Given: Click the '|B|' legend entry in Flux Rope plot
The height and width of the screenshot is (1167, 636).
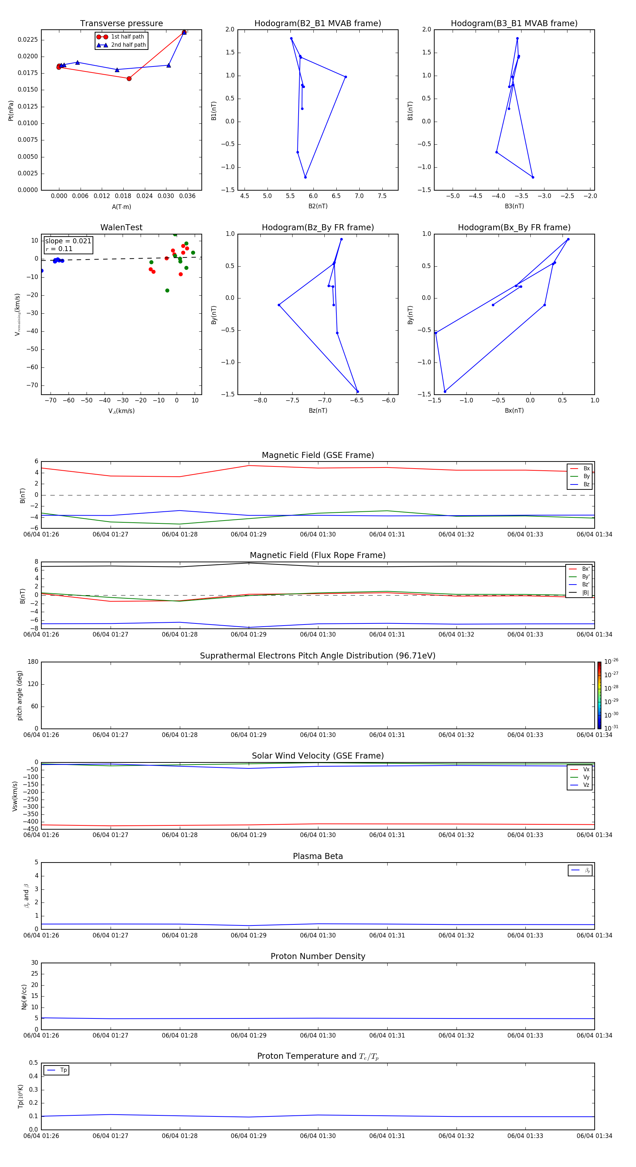Looking at the screenshot, I should (x=579, y=593).
